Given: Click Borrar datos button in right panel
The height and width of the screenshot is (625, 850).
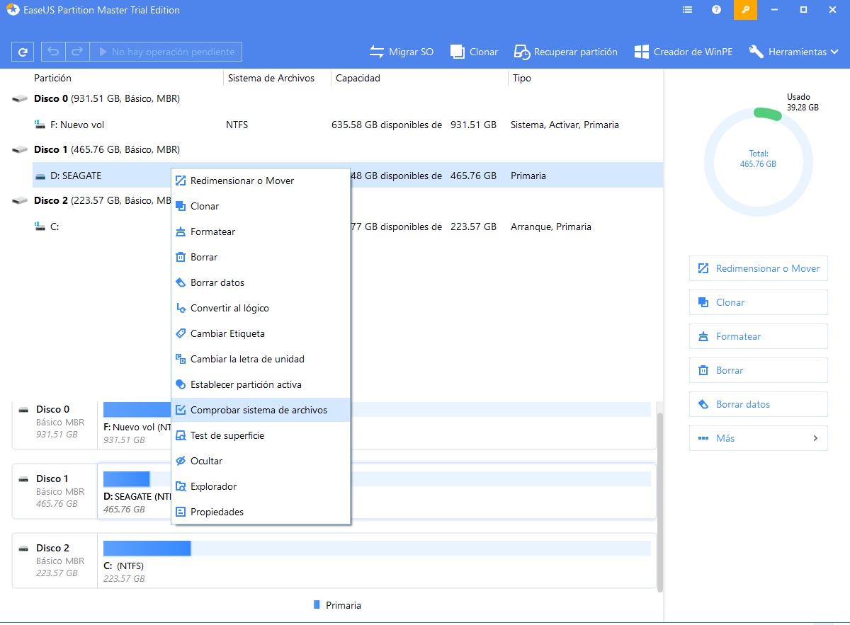Looking at the screenshot, I should (758, 404).
